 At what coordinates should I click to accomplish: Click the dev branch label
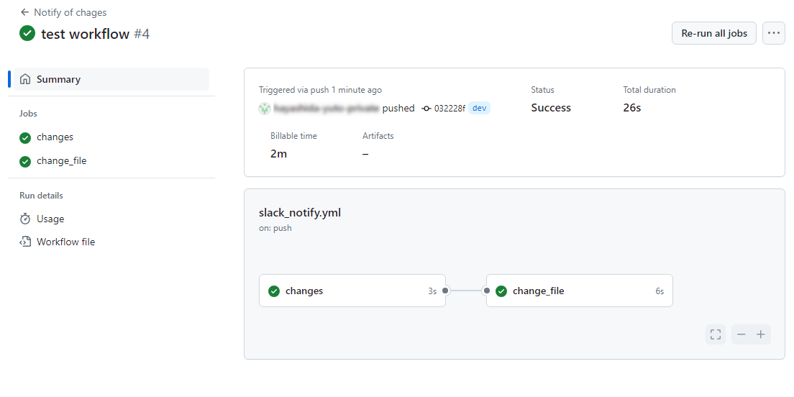tap(480, 108)
